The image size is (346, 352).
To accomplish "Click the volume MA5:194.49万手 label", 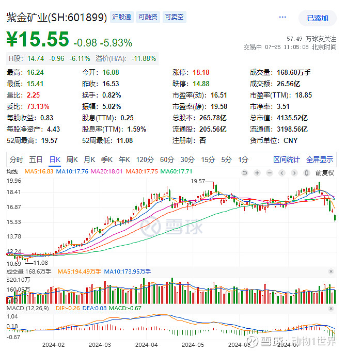I will (x=79, y=271).
